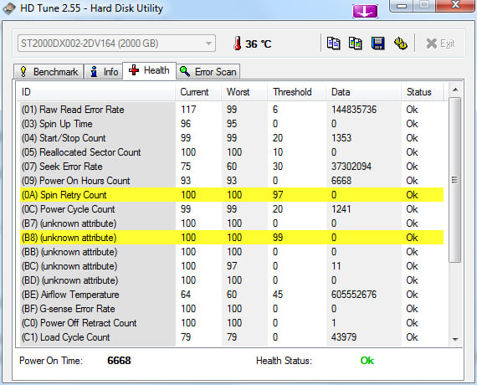Copy screenshot to clipboard icon
Image resolution: width=477 pixels, height=385 pixels.
coord(356,44)
